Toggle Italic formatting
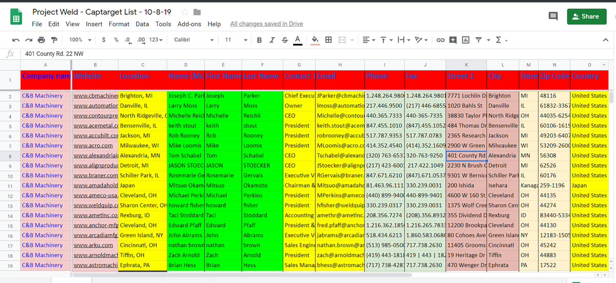Viewport: 616px width, 283px height. point(272,40)
